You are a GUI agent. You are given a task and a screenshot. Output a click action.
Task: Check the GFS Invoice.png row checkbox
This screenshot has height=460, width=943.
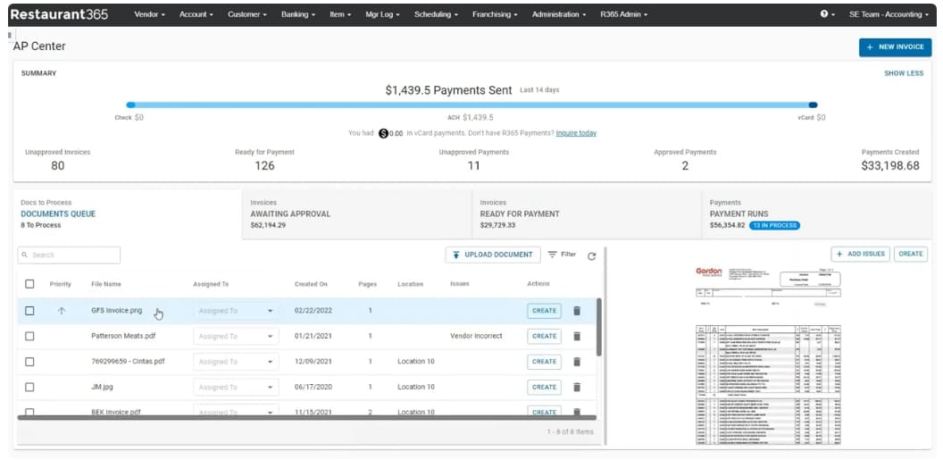29,311
